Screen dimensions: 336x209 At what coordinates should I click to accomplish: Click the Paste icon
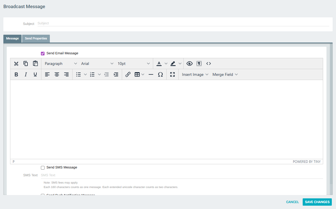point(35,64)
